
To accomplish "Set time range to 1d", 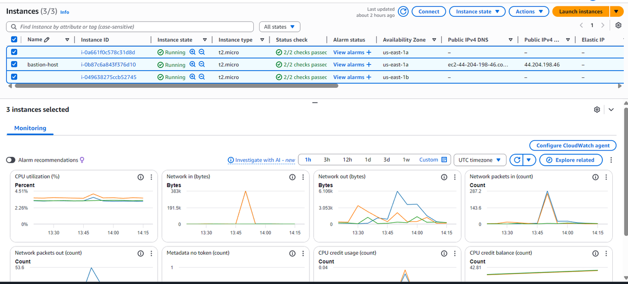I will (368, 160).
